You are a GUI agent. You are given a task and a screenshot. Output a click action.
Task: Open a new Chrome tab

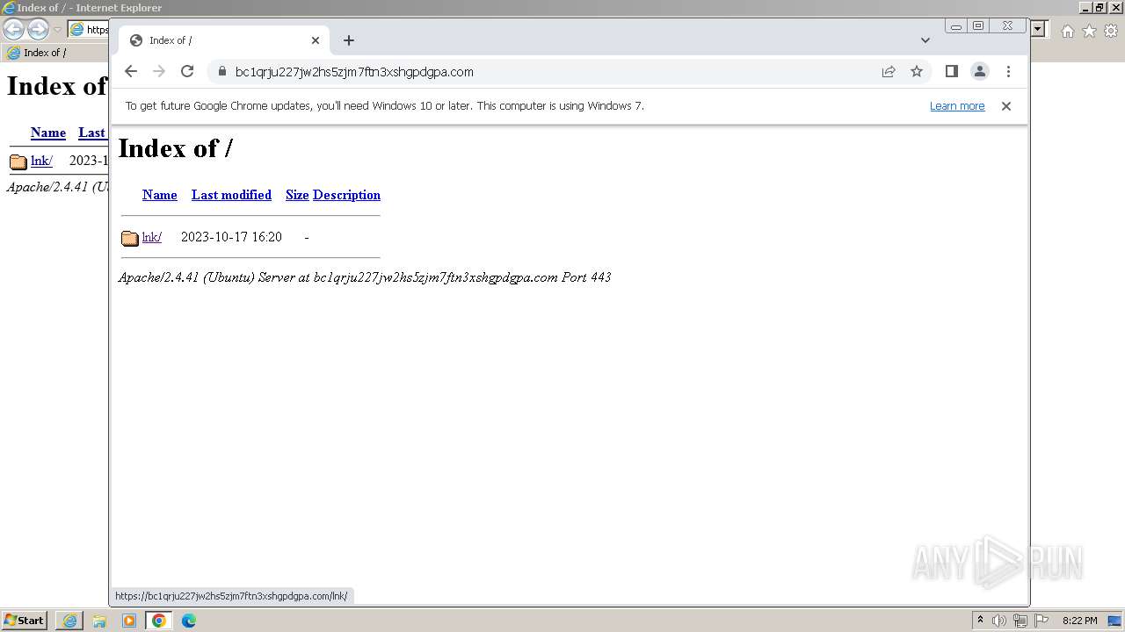(349, 40)
